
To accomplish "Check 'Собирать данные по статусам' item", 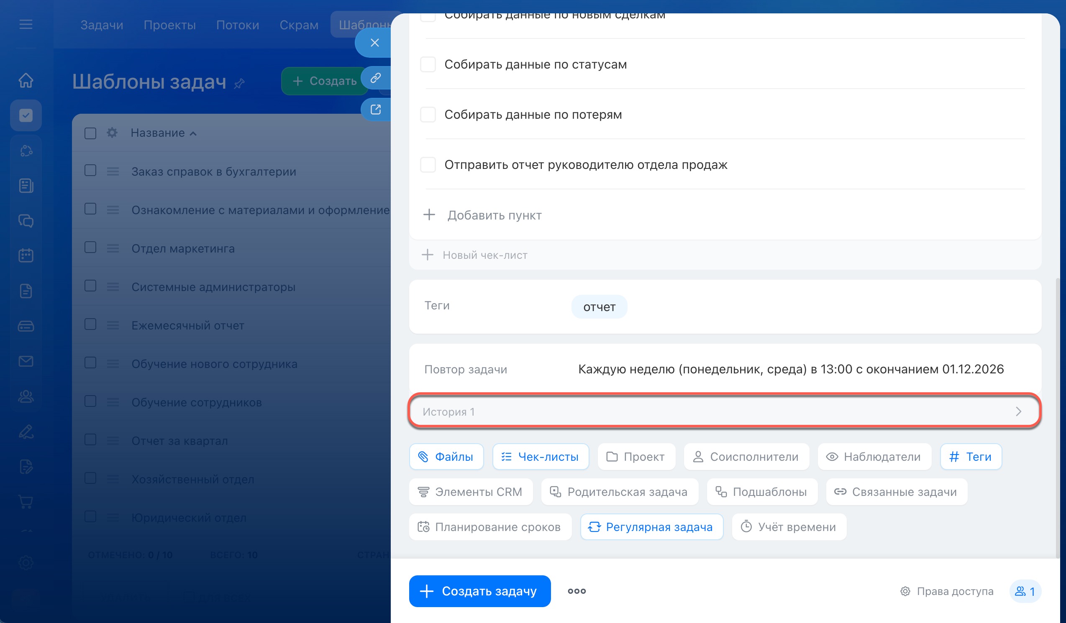I will coord(428,65).
